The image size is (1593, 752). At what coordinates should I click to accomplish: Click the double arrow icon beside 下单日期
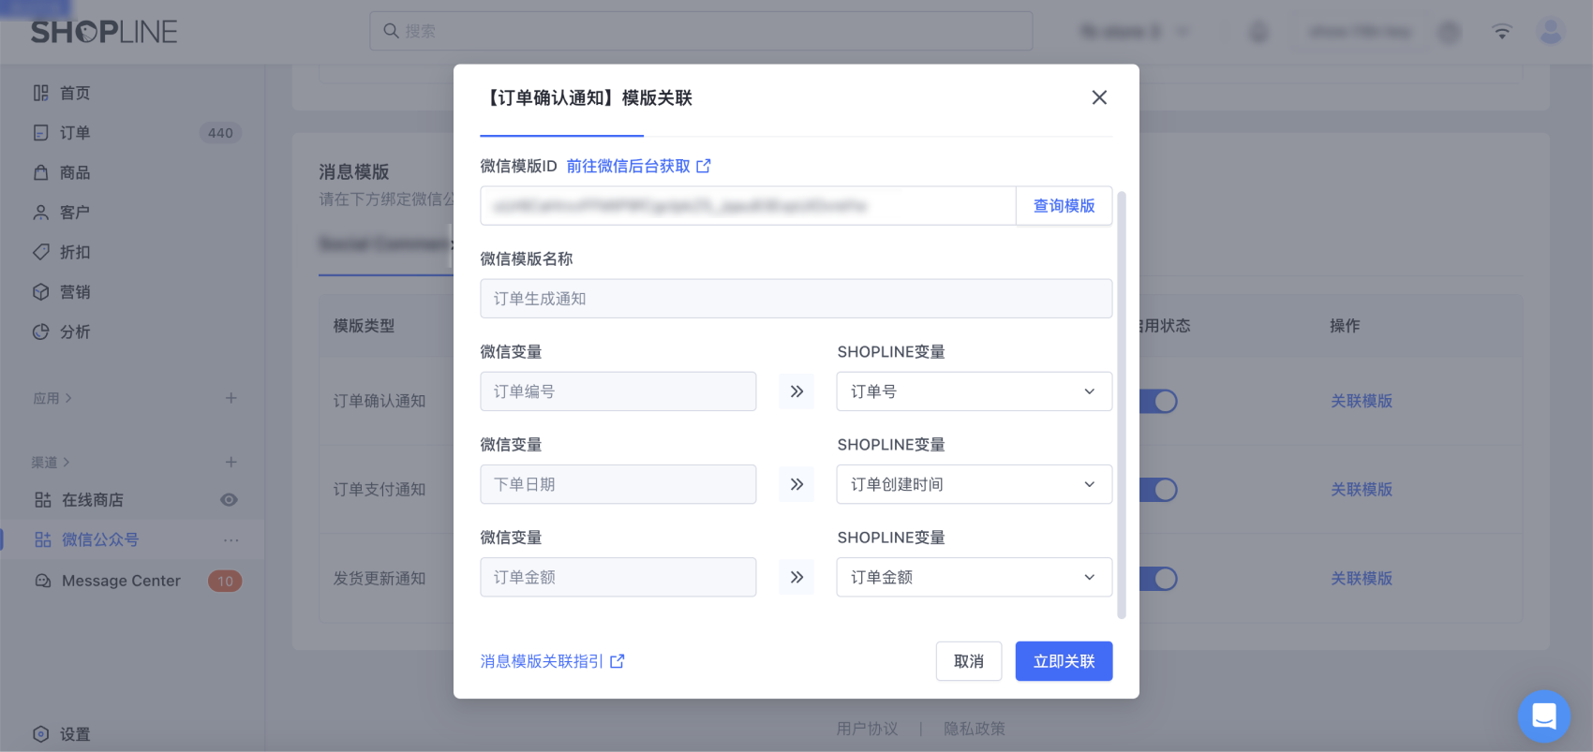[796, 484]
